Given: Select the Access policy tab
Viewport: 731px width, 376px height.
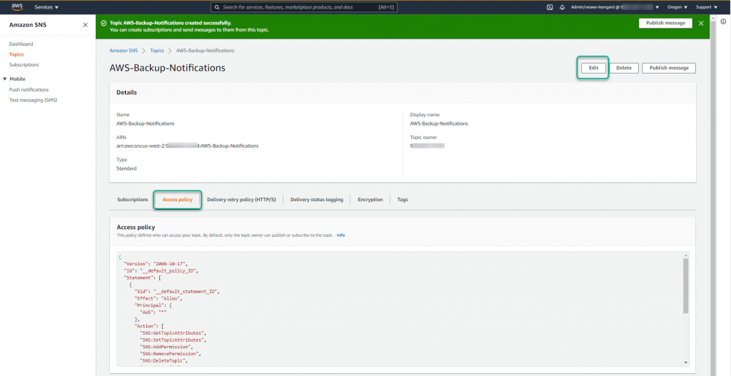Looking at the screenshot, I should tap(177, 200).
